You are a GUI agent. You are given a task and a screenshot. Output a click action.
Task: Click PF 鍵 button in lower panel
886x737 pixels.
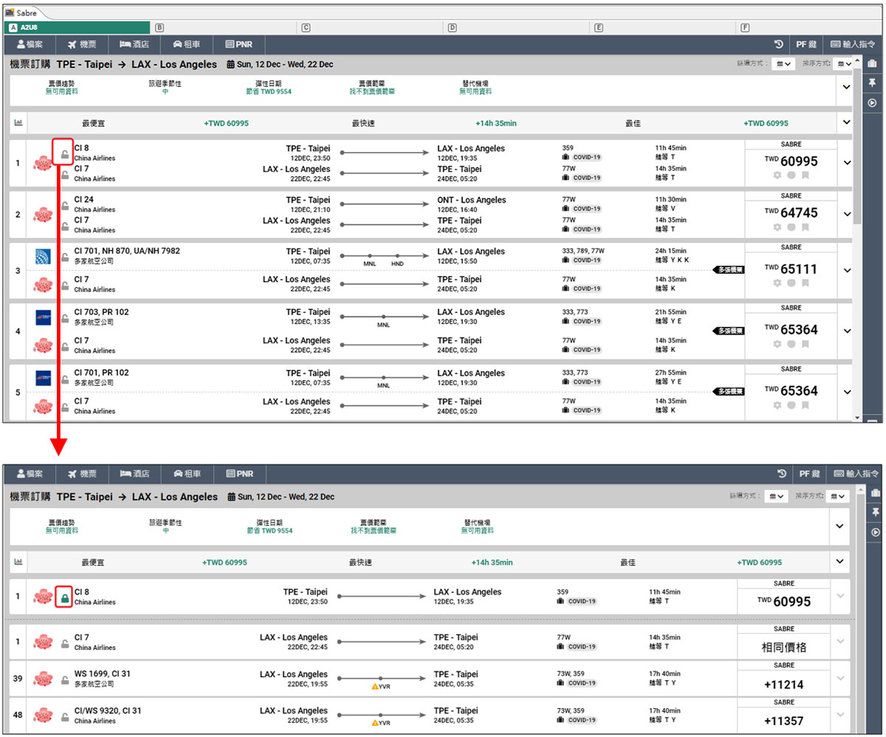809,474
